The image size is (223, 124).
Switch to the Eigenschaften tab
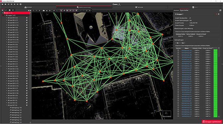point(184,10)
